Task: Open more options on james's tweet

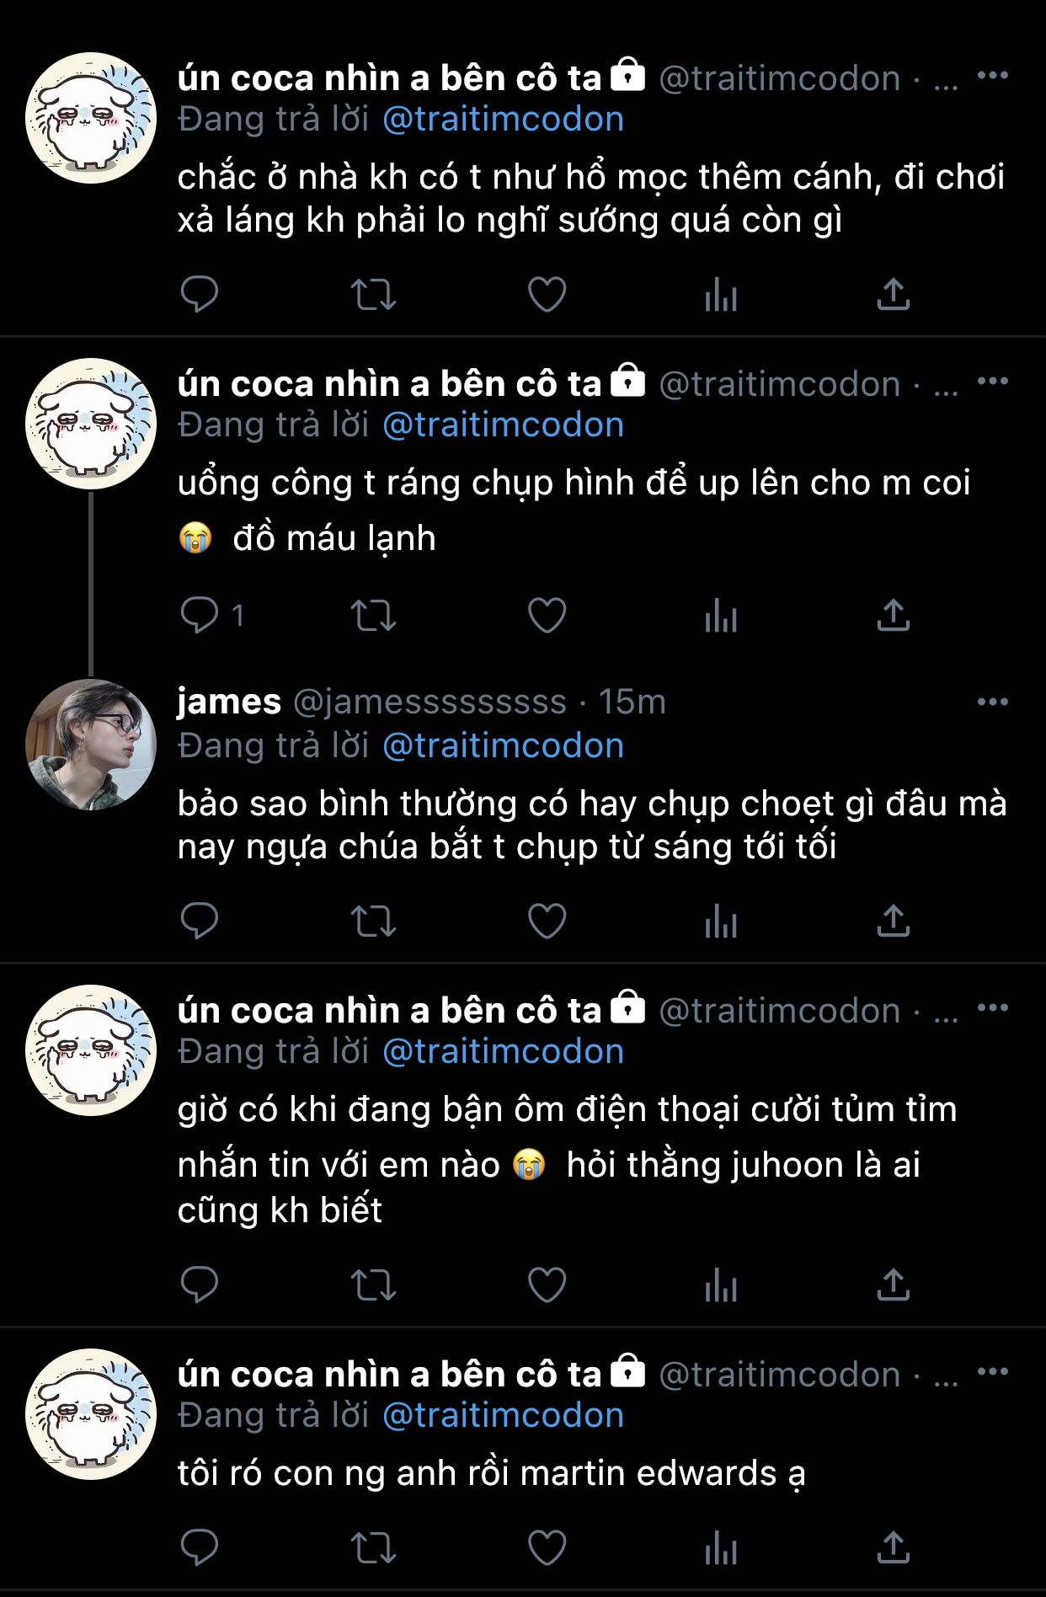Action: [993, 702]
